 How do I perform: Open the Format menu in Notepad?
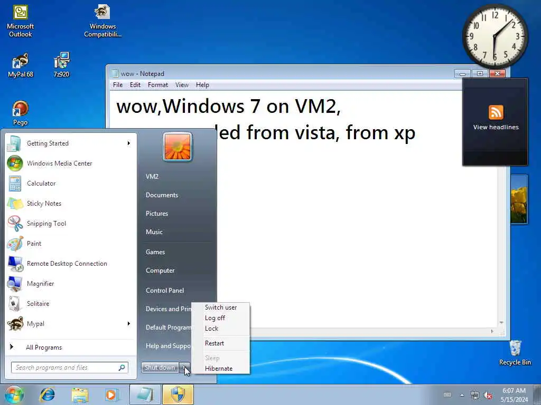157,85
